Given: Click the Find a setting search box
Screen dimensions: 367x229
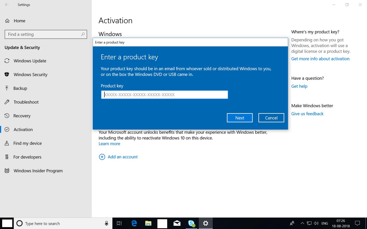Looking at the screenshot, I should 43,34.
